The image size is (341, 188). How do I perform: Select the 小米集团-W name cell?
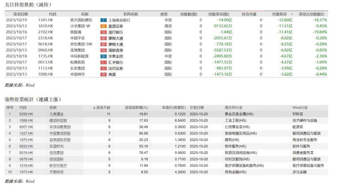(80, 26)
